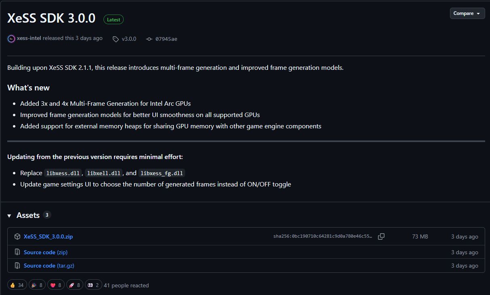Viewport: 490px width, 295px height.
Task: Click the Latest release badge
Action: [x=113, y=19]
